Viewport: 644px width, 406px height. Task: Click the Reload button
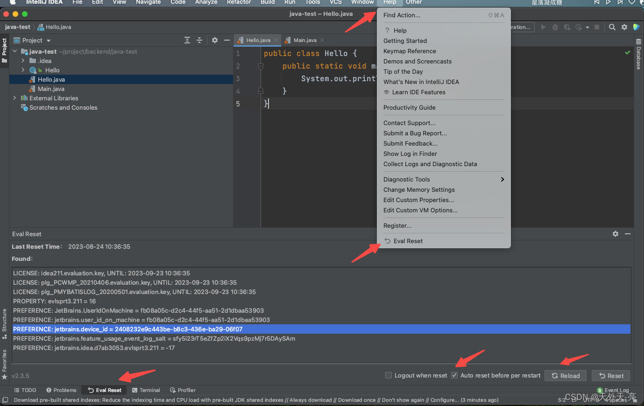point(566,376)
